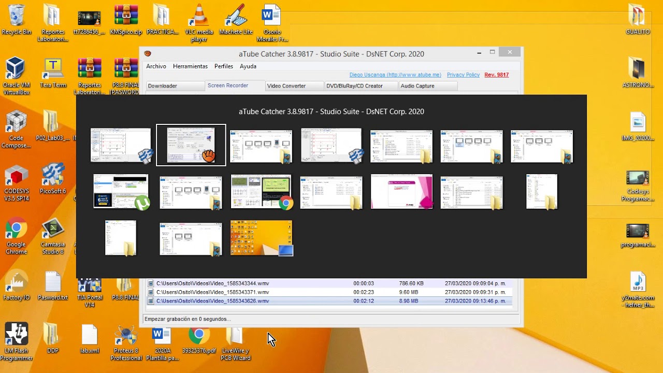This screenshot has height=373, width=663.
Task: Follow the Diego Uscanga website link
Action: [x=395, y=75]
